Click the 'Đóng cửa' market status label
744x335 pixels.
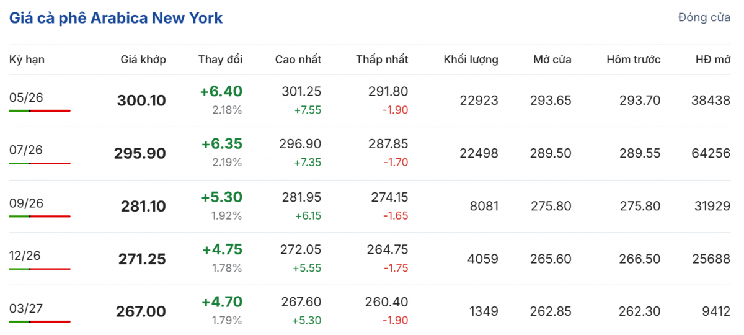pos(704,17)
